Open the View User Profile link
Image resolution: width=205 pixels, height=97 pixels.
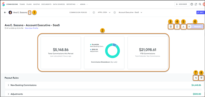click(x=32, y=28)
